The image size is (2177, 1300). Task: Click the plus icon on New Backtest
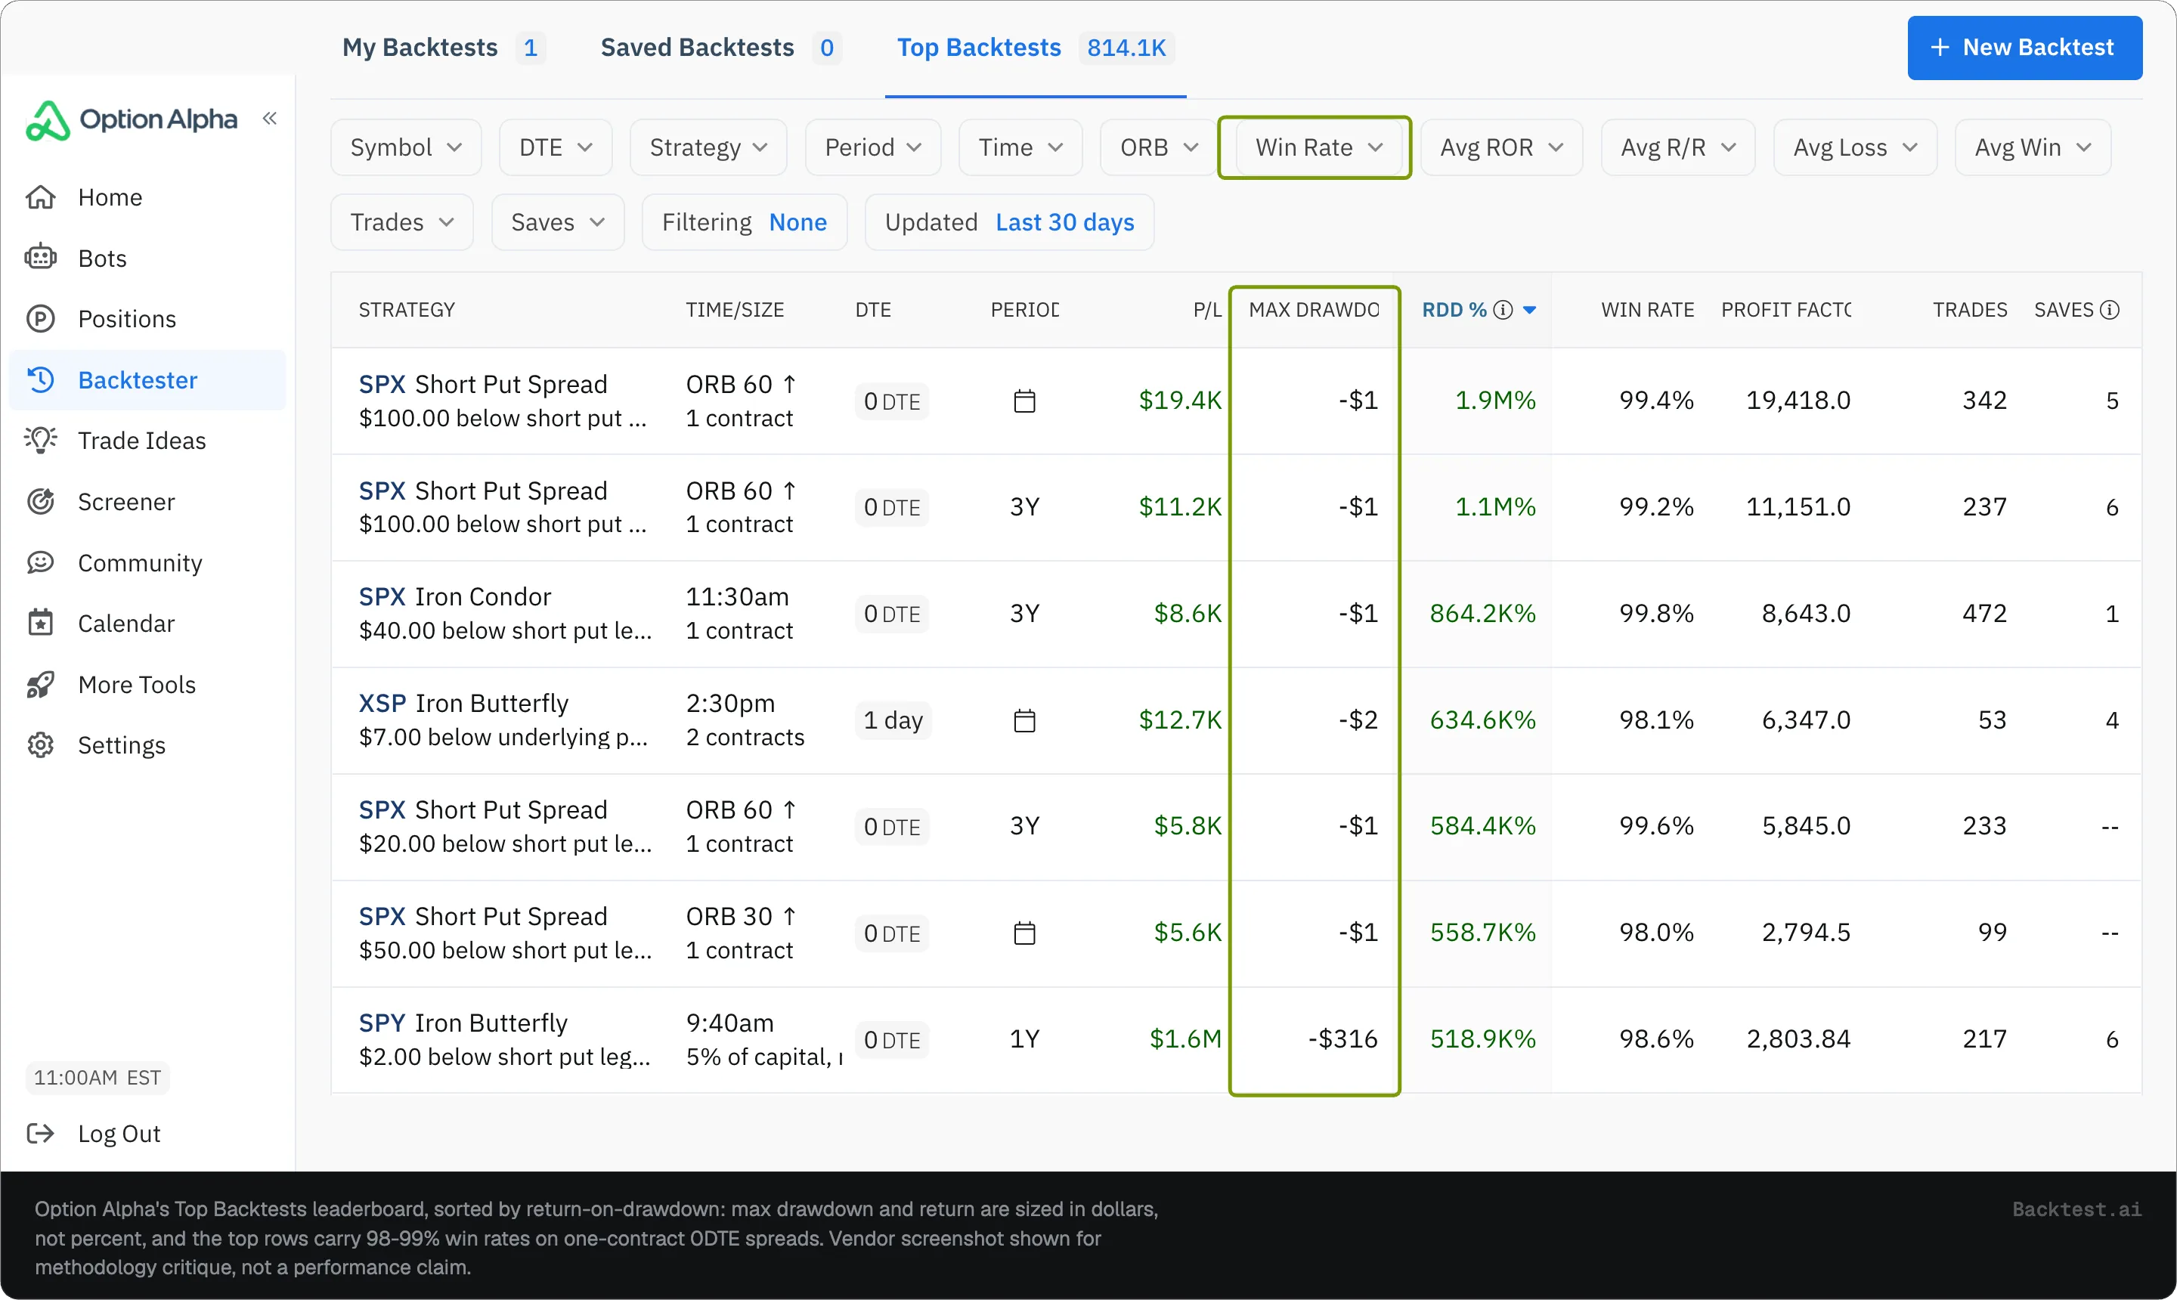tap(1940, 48)
